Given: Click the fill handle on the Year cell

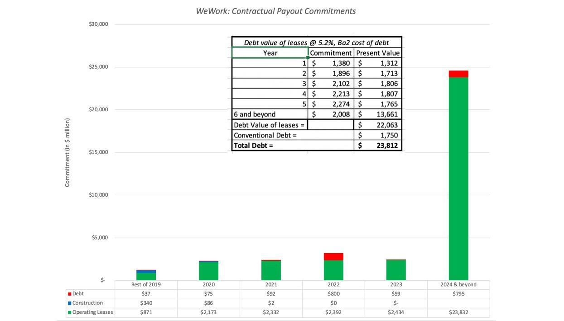Looking at the screenshot, I should (x=308, y=58).
